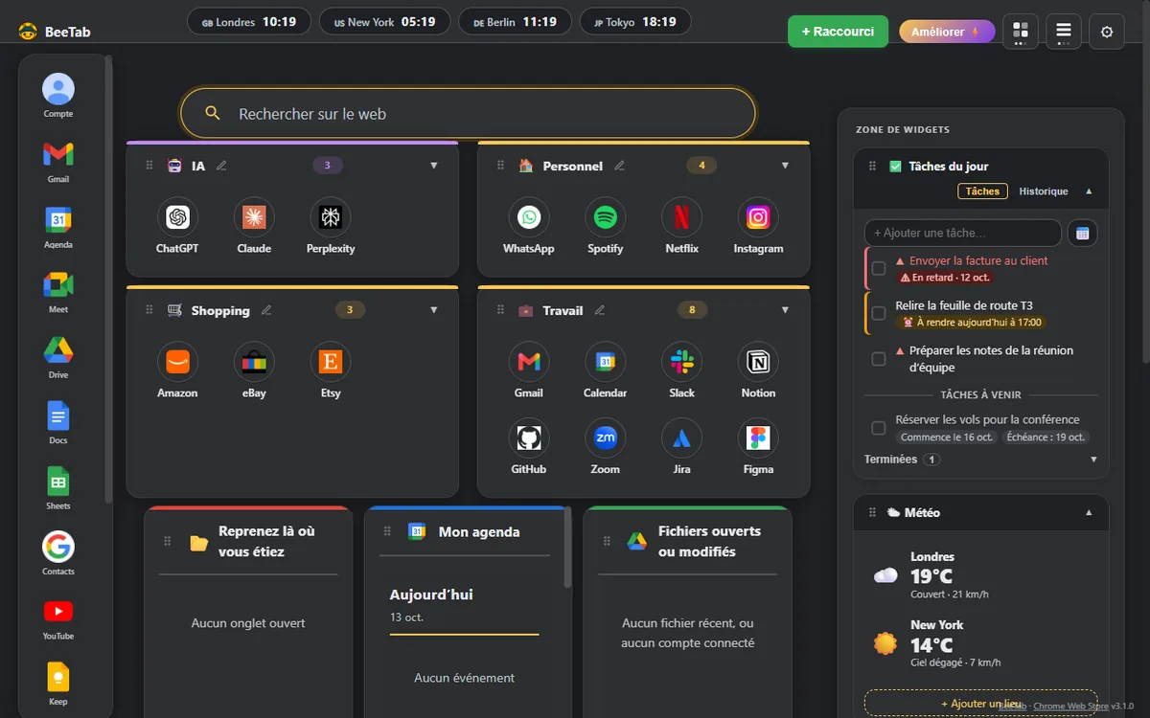Click '+ Ajouter un lieu' in Météo
Viewport: 1150px width, 718px height.
coord(980,704)
